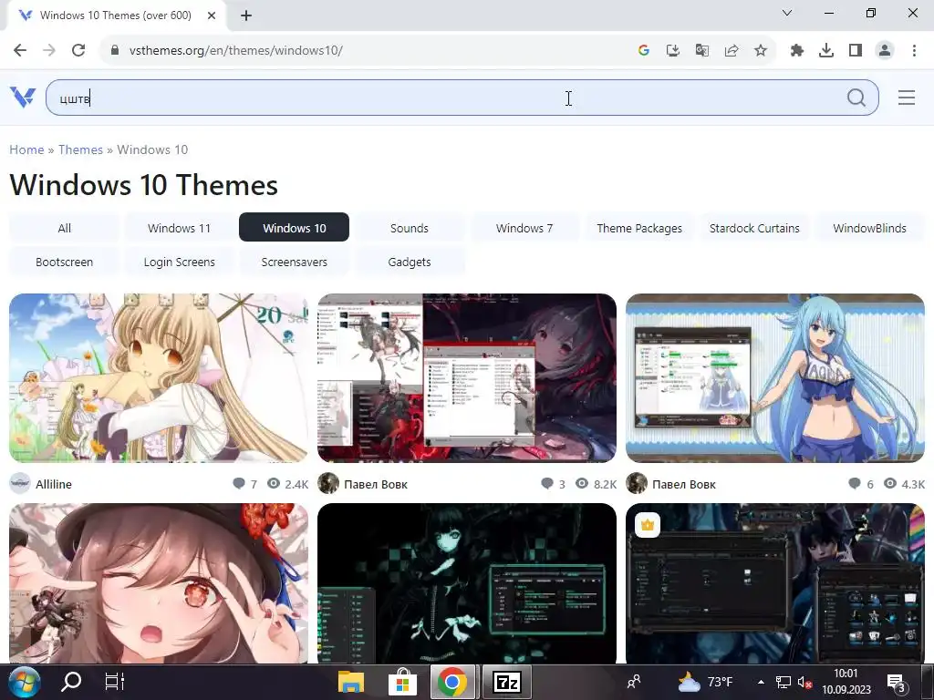934x700 pixels.
Task: Click the translate page icon
Action: point(701,51)
